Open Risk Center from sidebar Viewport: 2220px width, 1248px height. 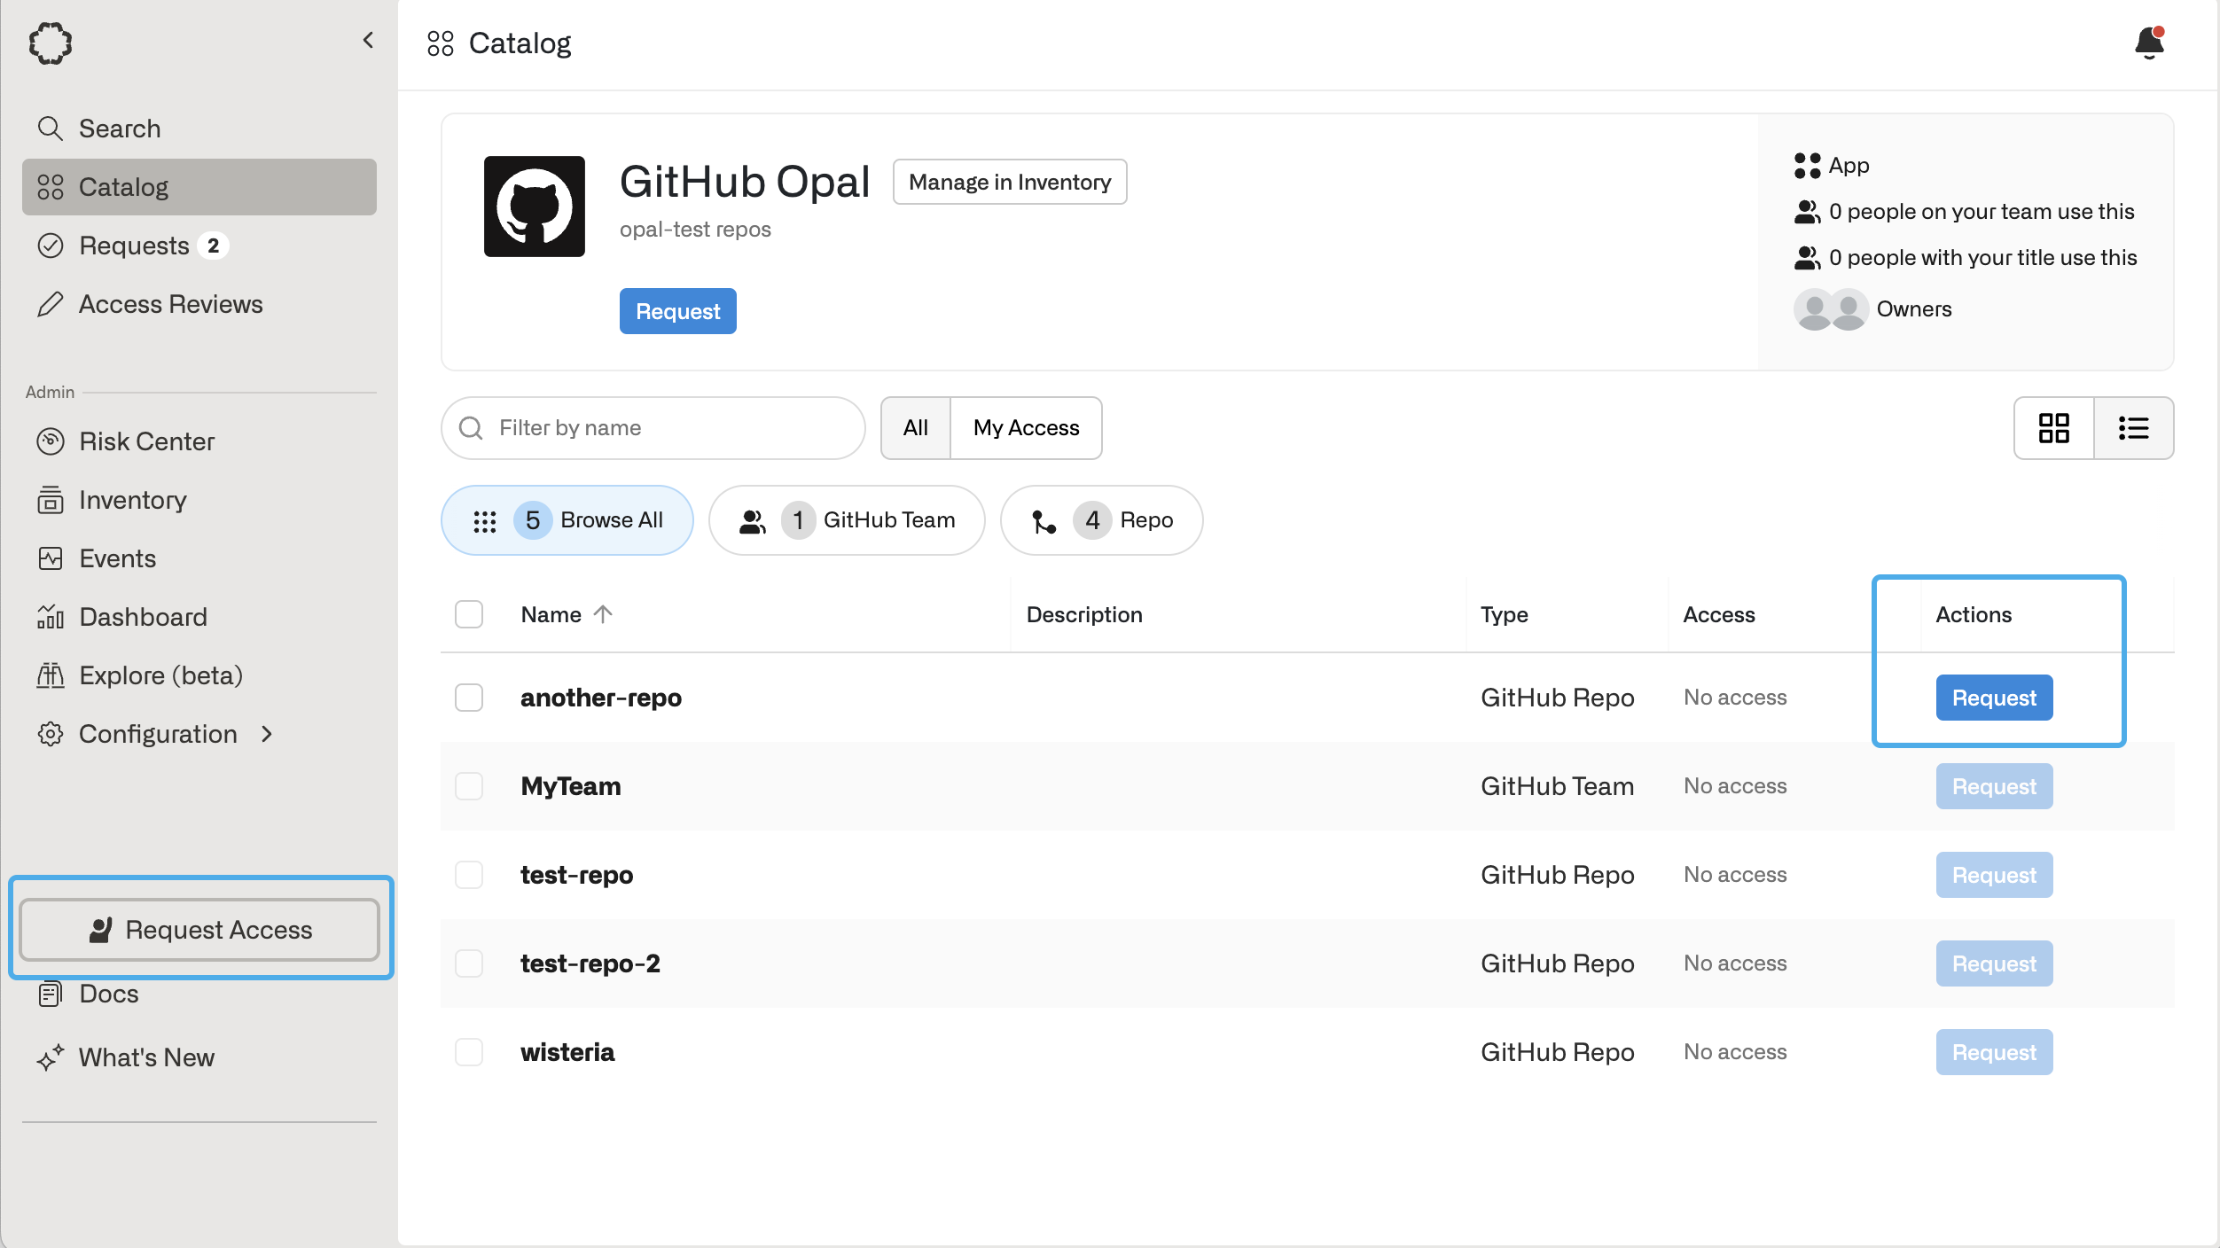click(x=146, y=441)
